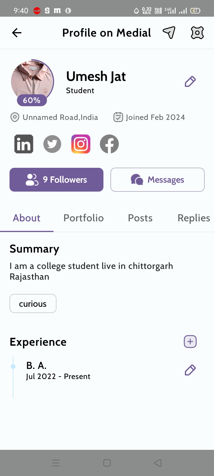The height and width of the screenshot is (476, 214).
Task: Edit B. A. experience entry
Action: [x=190, y=370]
